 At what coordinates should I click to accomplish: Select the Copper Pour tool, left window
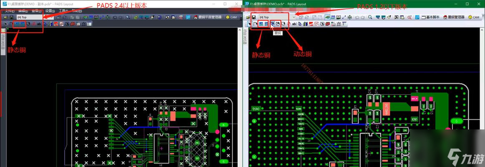tap(23, 24)
